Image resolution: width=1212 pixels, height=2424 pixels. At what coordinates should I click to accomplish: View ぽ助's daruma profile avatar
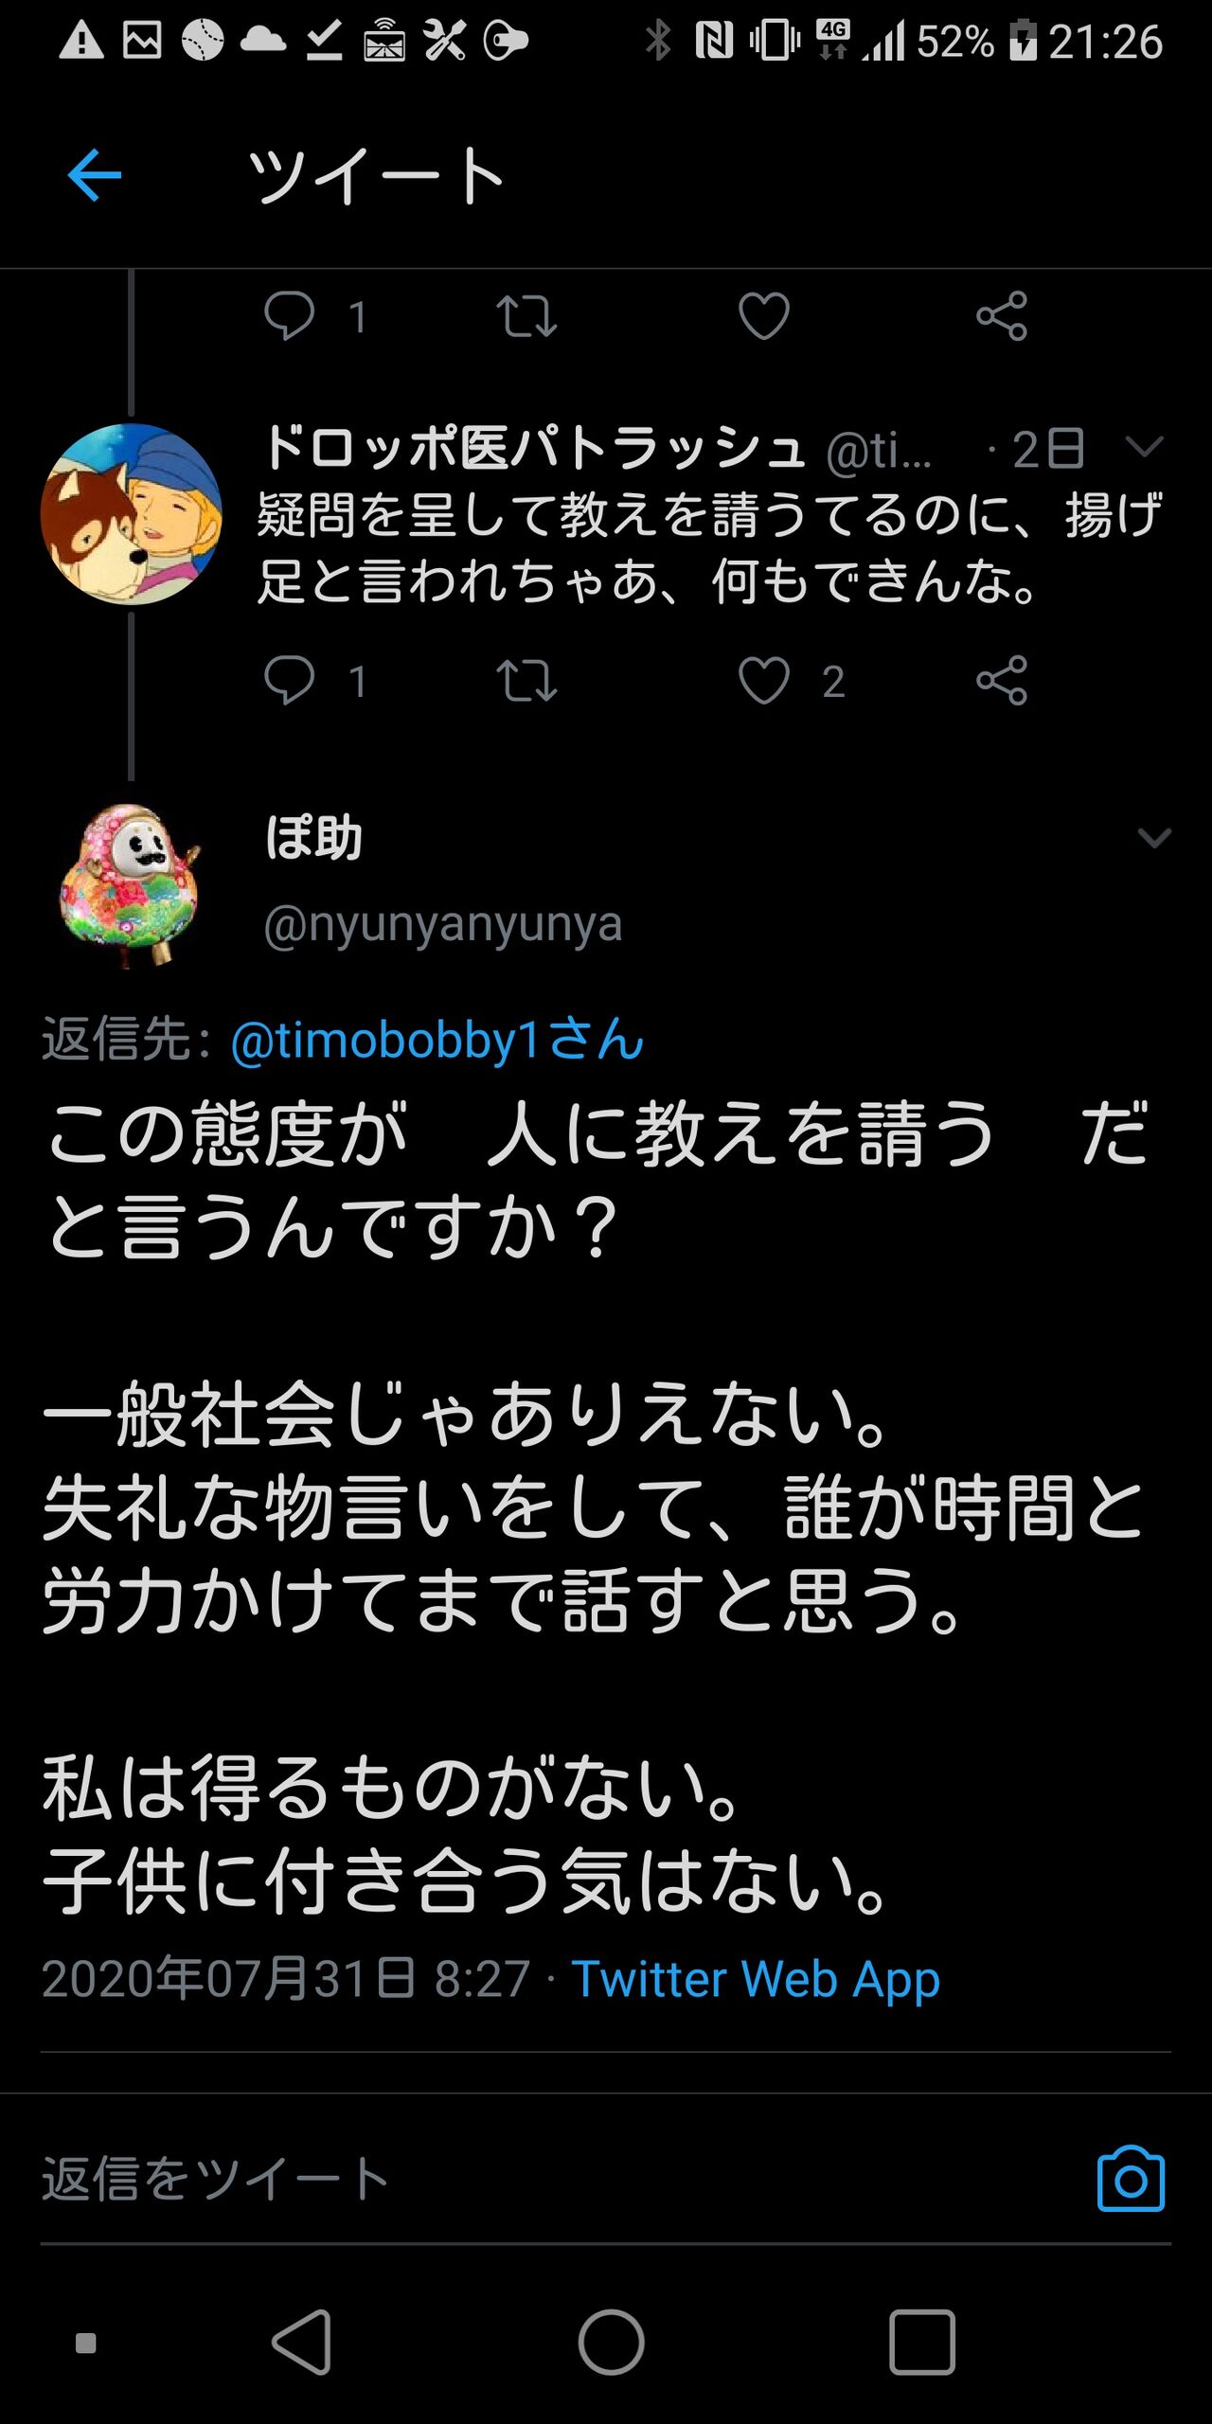point(131,884)
